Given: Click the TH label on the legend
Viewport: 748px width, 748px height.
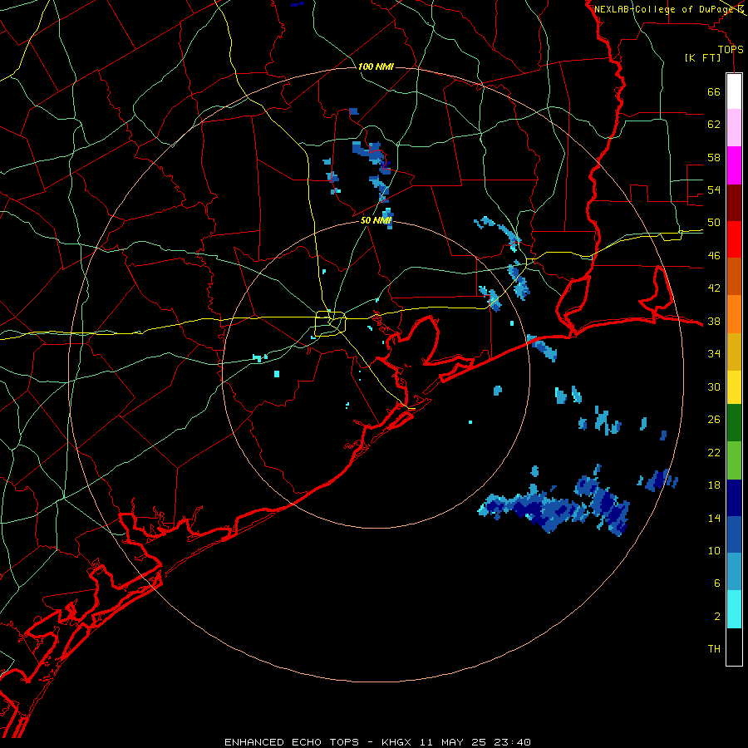Looking at the screenshot, I should (x=714, y=649).
